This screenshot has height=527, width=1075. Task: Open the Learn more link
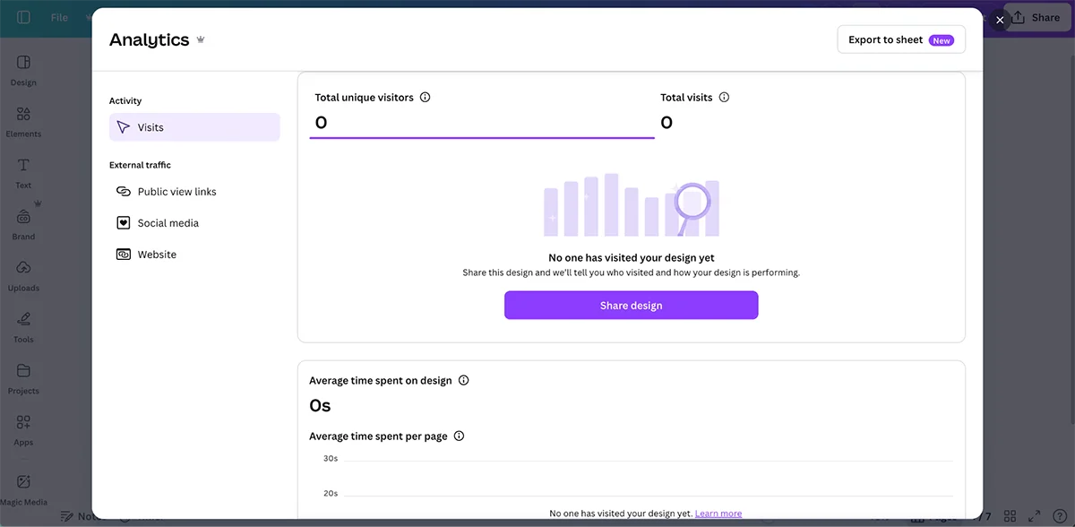[x=718, y=514]
